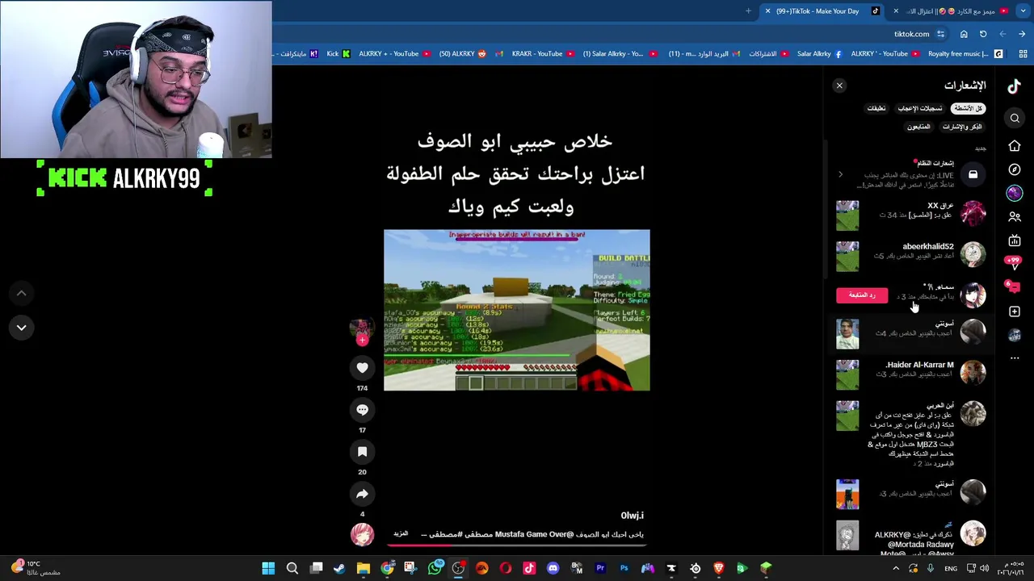Go to the next video with the down chevron

coord(22,328)
